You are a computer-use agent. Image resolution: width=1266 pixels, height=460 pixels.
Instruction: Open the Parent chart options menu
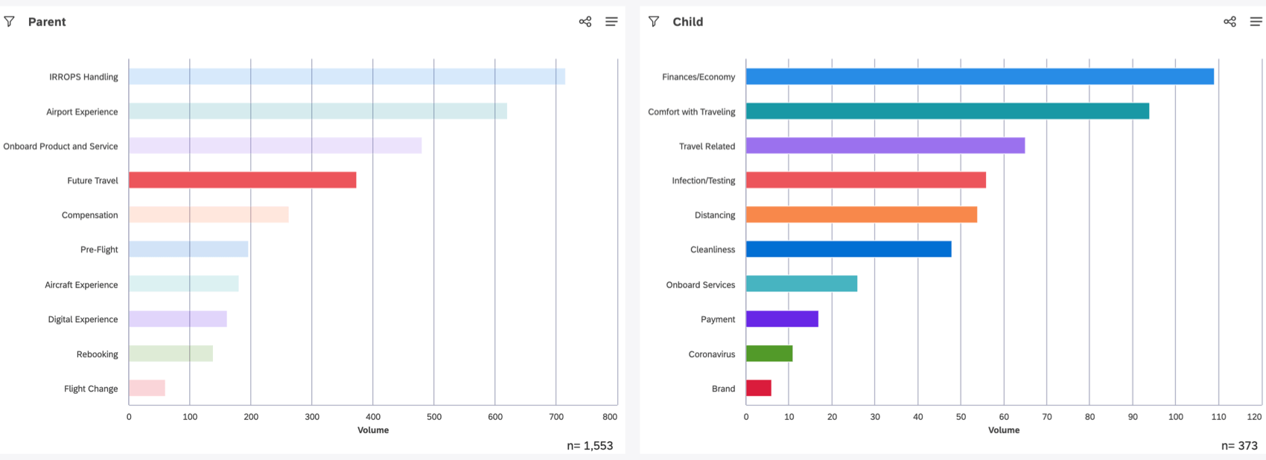click(611, 22)
